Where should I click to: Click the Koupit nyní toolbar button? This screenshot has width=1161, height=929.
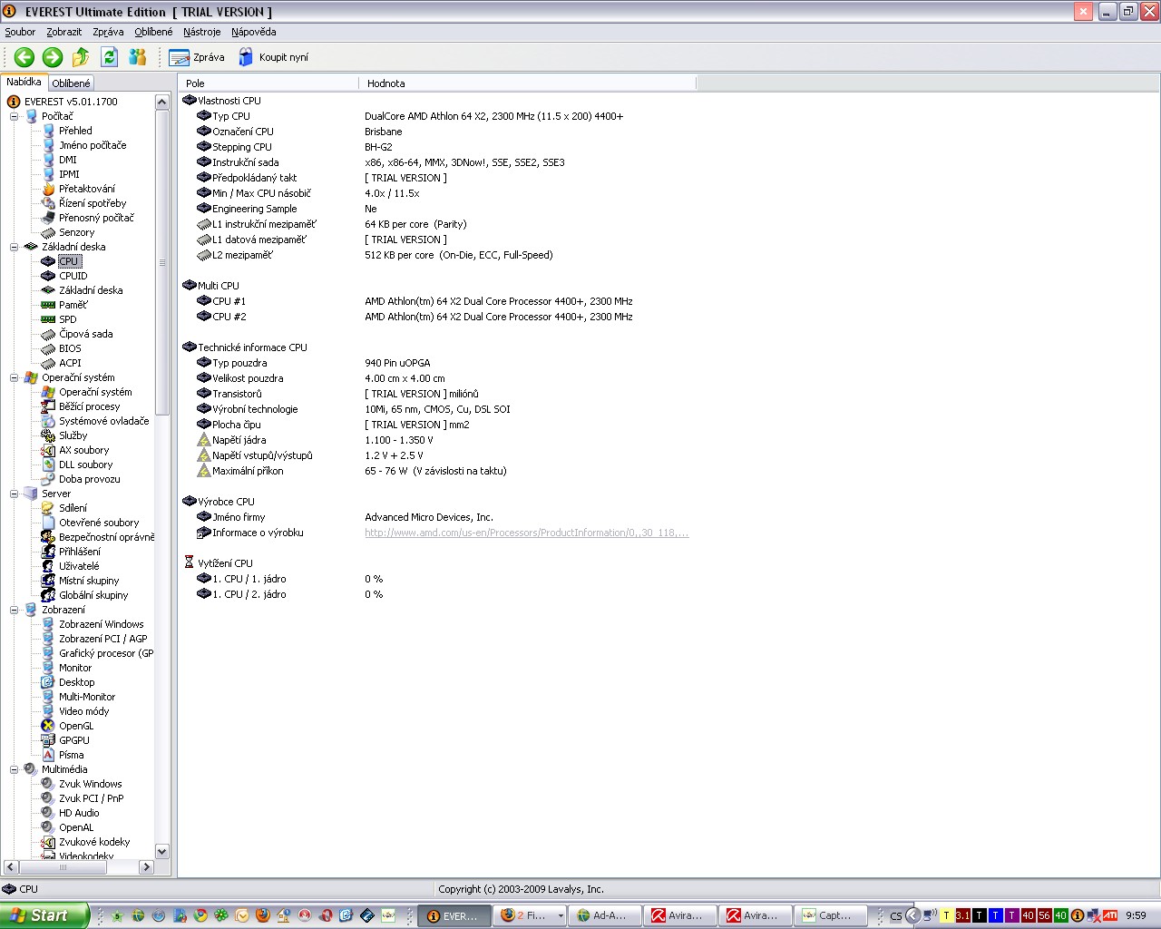[x=273, y=57]
